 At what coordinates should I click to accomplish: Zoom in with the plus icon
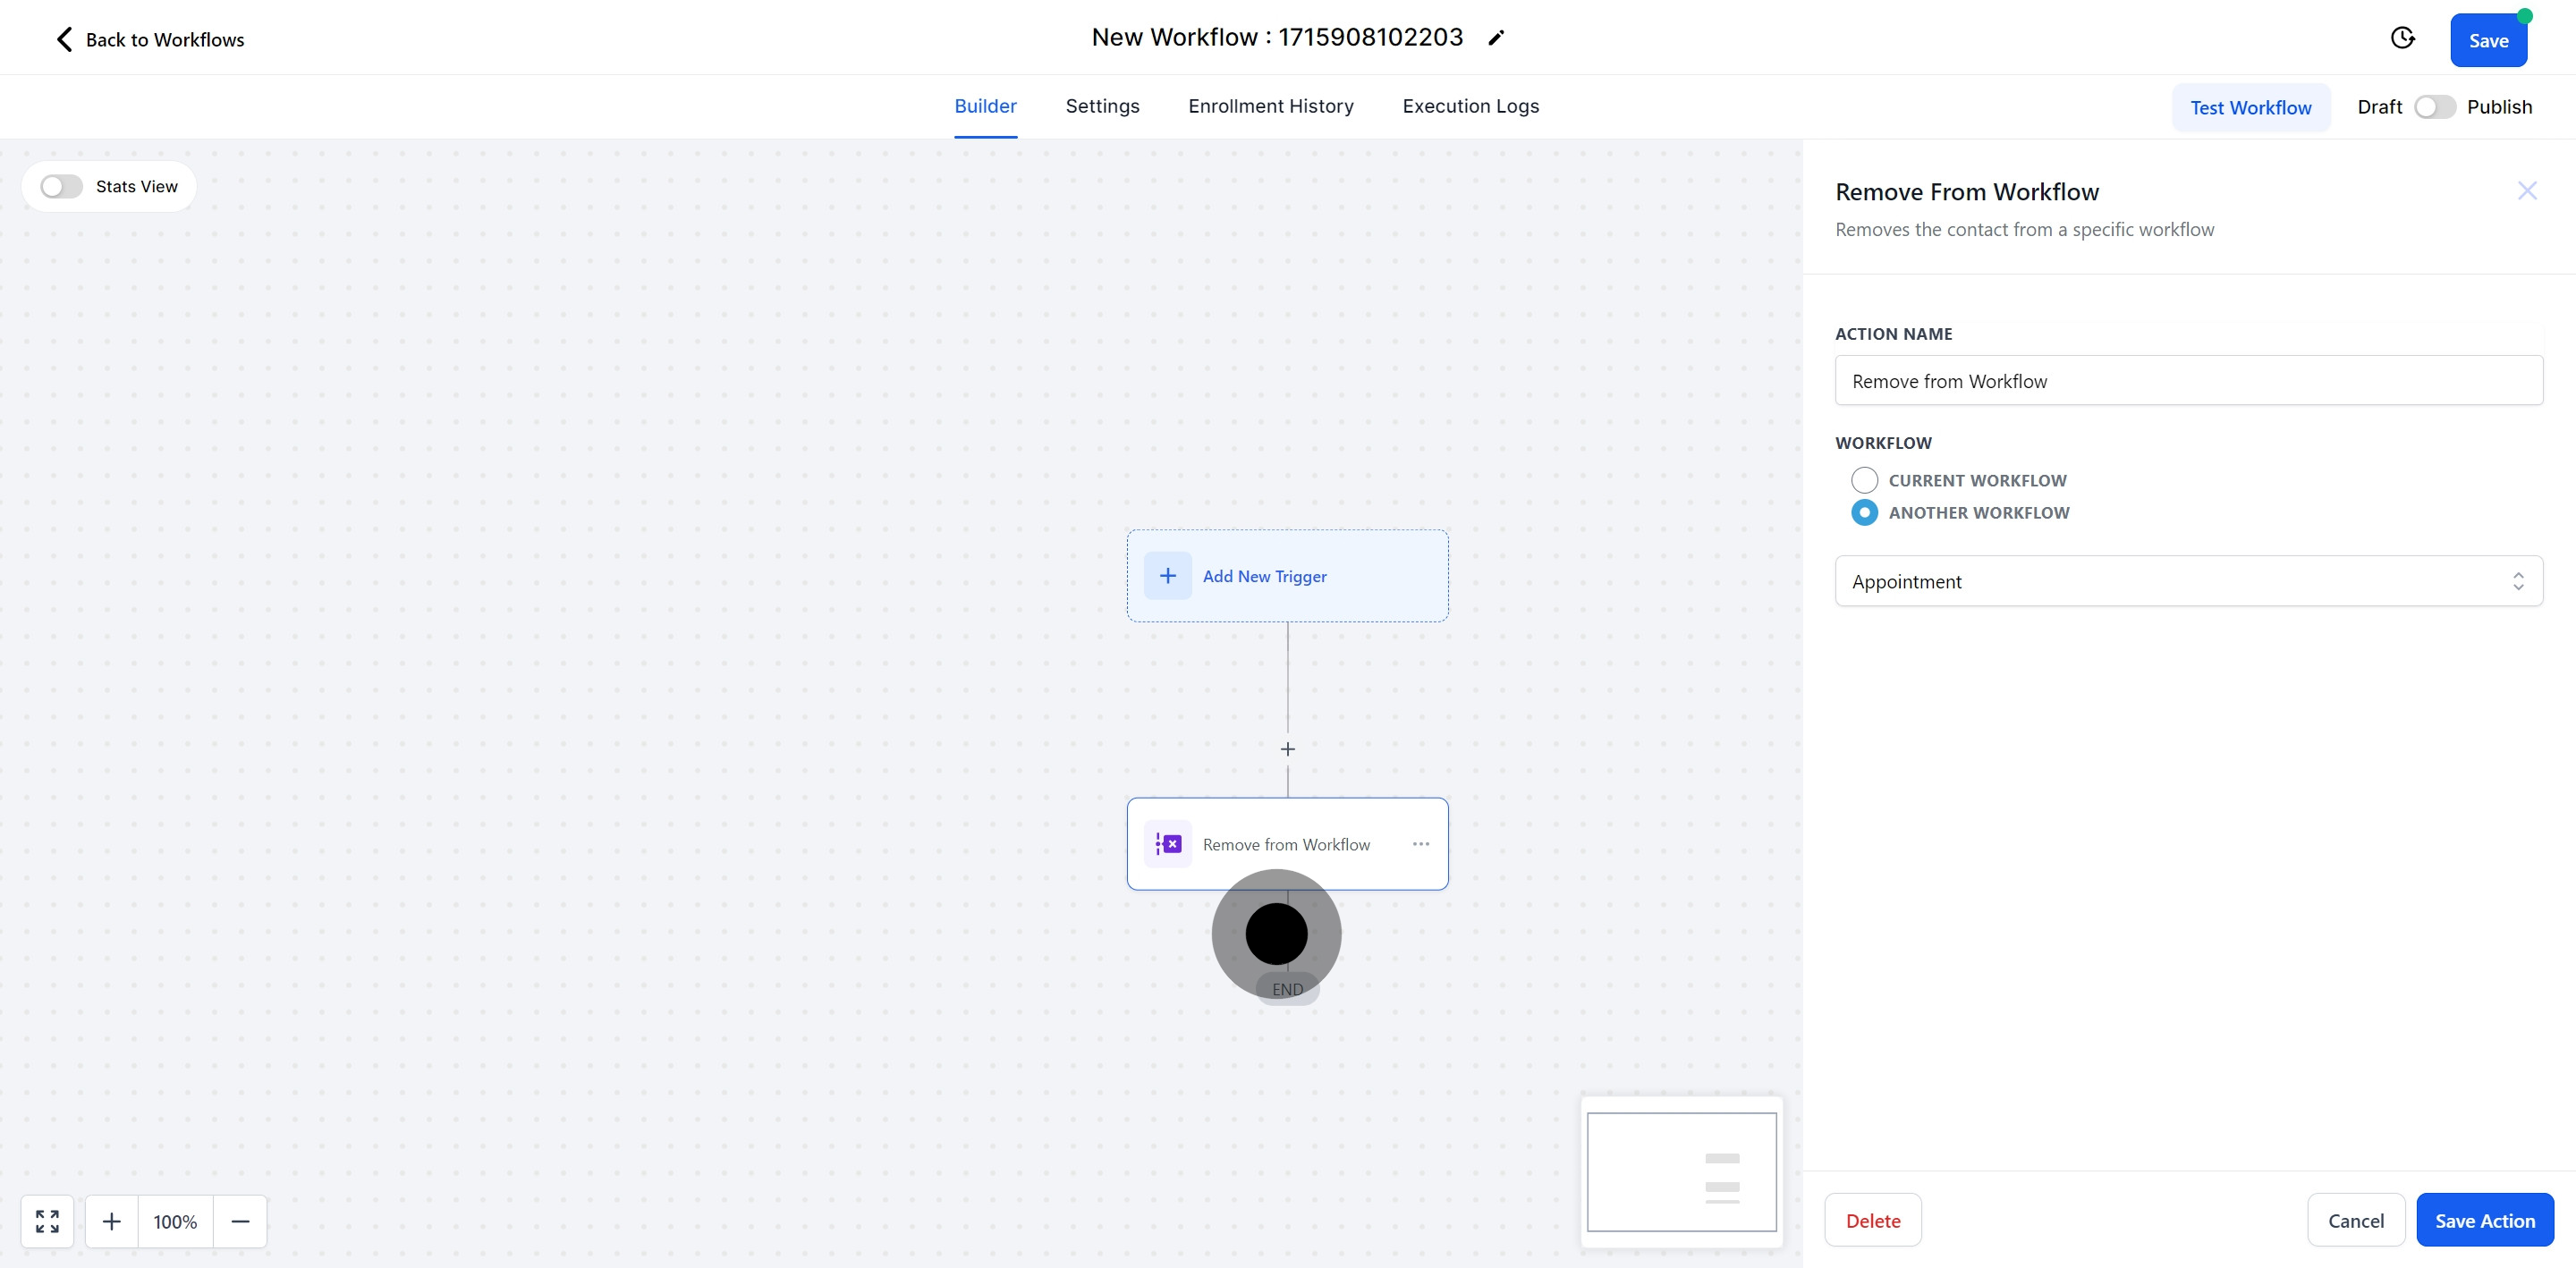click(112, 1221)
